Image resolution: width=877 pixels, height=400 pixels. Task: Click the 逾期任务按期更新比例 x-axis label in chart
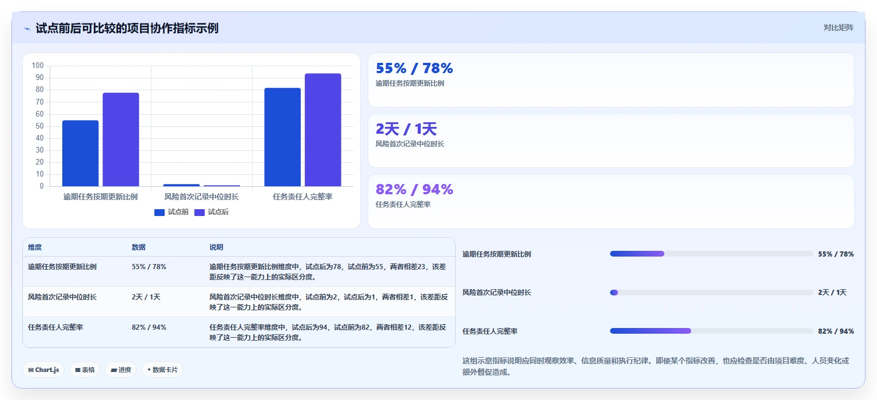pyautogui.click(x=101, y=197)
